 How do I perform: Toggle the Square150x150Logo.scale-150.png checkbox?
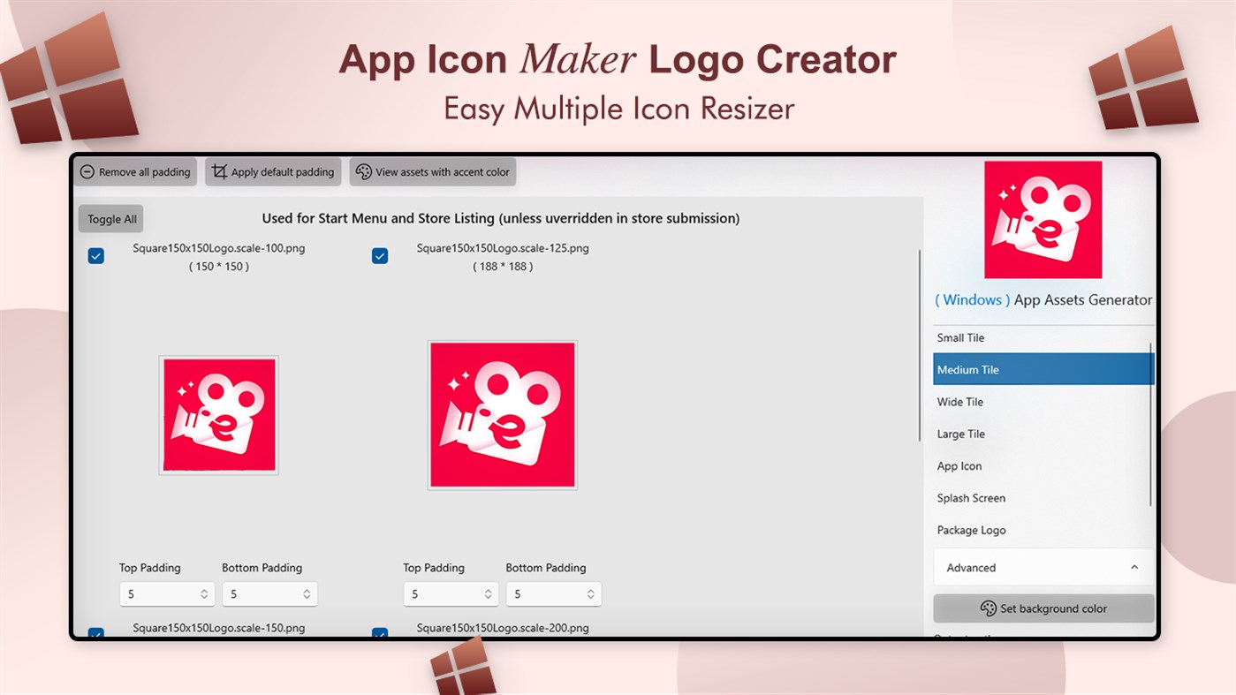pos(95,634)
